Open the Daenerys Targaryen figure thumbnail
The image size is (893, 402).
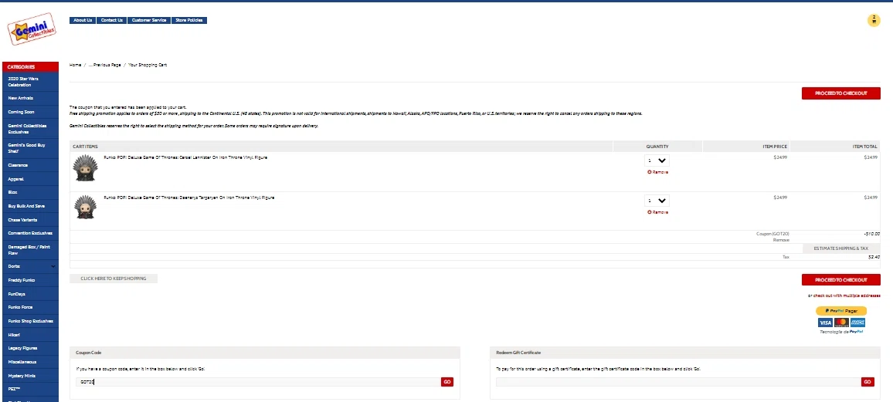point(86,207)
